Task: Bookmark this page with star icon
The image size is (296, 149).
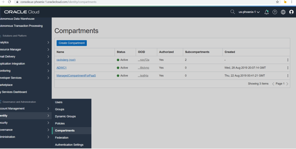Action: click(x=277, y=2)
